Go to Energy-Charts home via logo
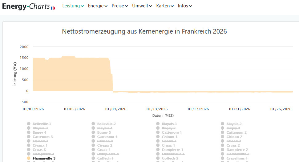The image size is (299, 162). 26,6
